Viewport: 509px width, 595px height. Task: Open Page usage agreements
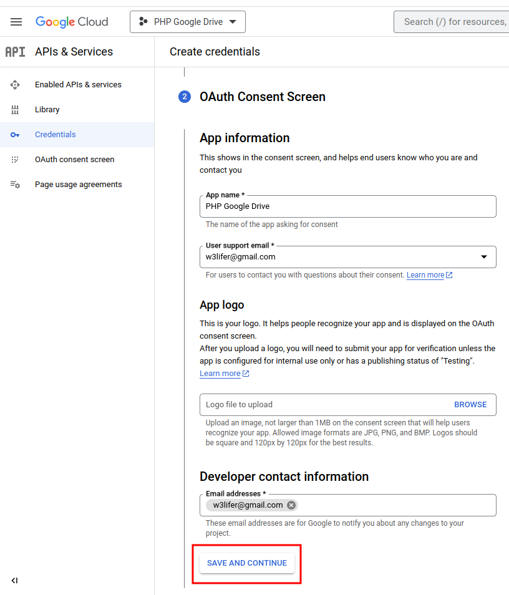(78, 185)
